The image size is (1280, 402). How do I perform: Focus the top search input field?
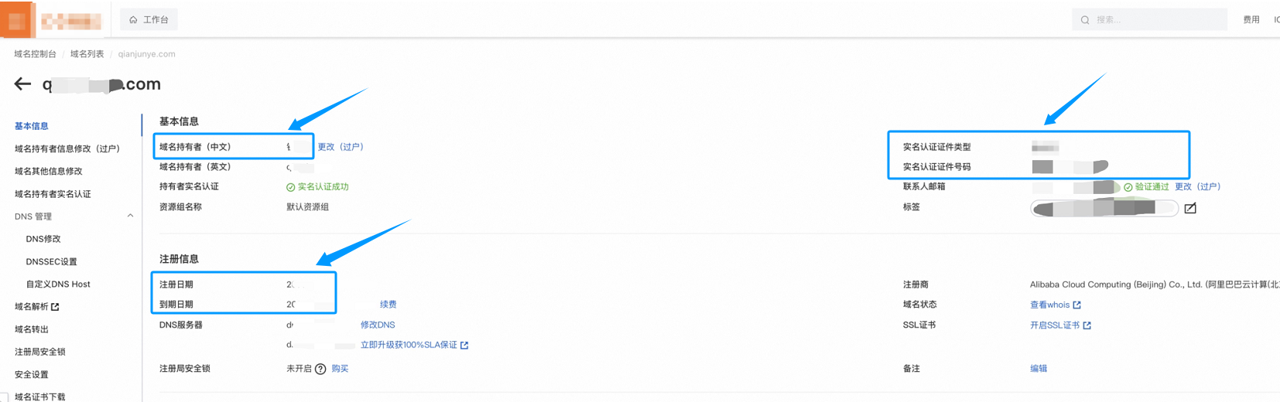1157,20
